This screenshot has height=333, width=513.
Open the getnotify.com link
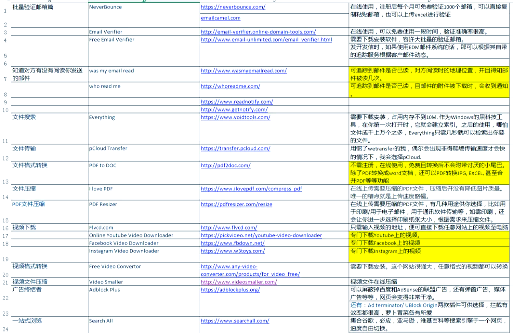pyautogui.click(x=234, y=110)
